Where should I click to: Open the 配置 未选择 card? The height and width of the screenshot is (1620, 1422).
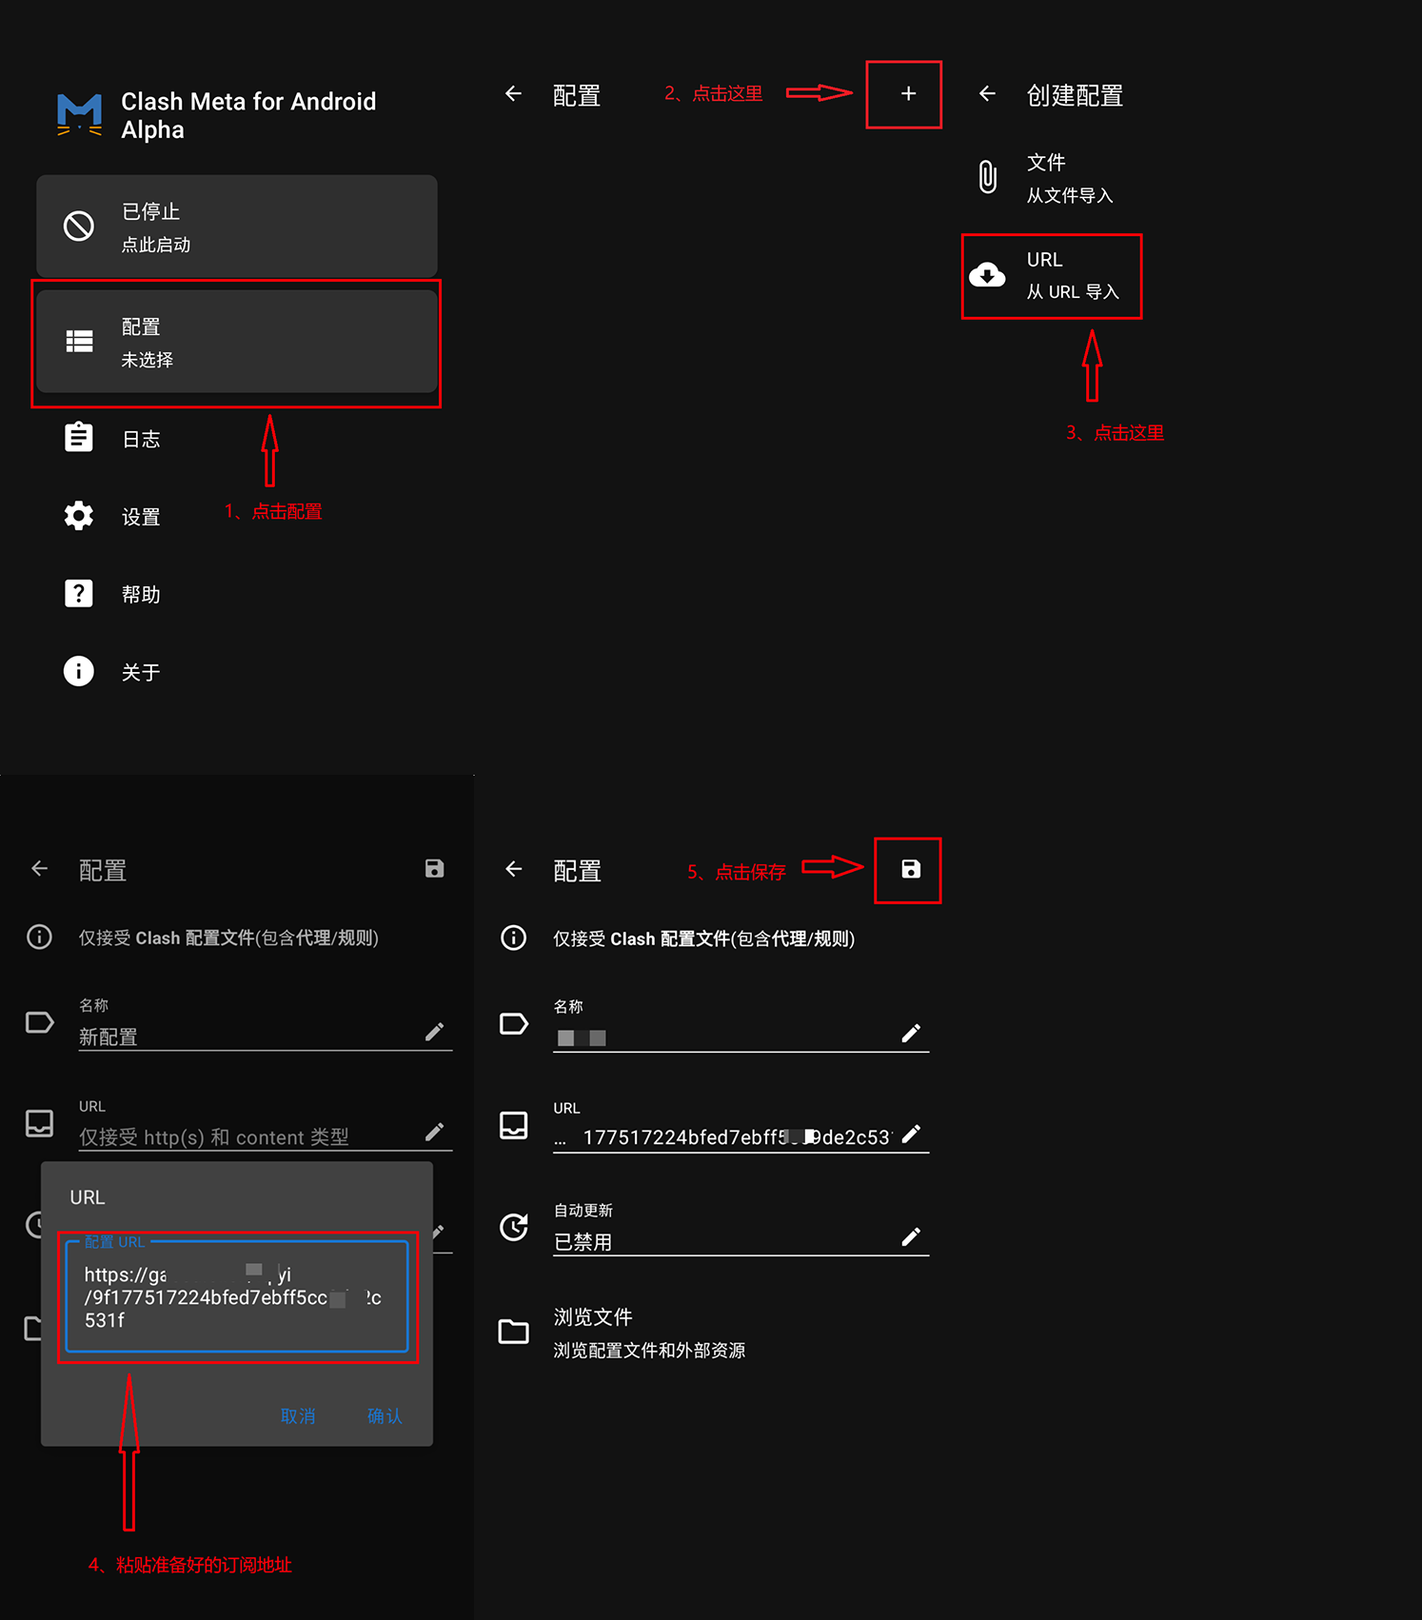(x=237, y=342)
